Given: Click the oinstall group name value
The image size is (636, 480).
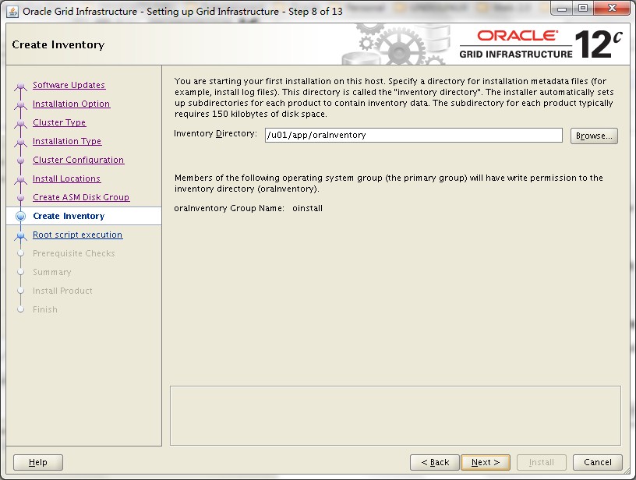Looking at the screenshot, I should [x=307, y=208].
